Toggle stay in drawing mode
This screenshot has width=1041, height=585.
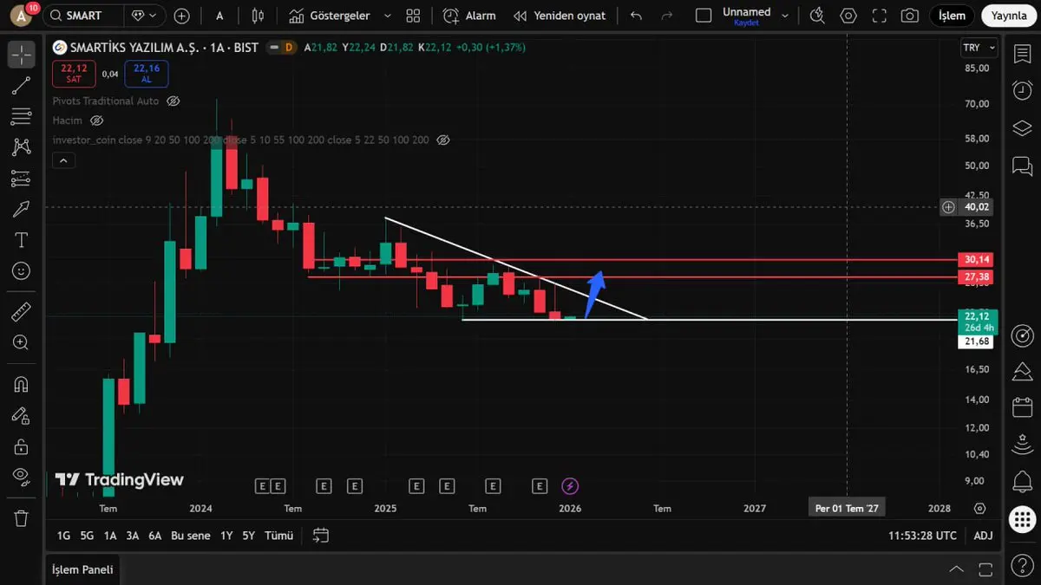tap(22, 415)
